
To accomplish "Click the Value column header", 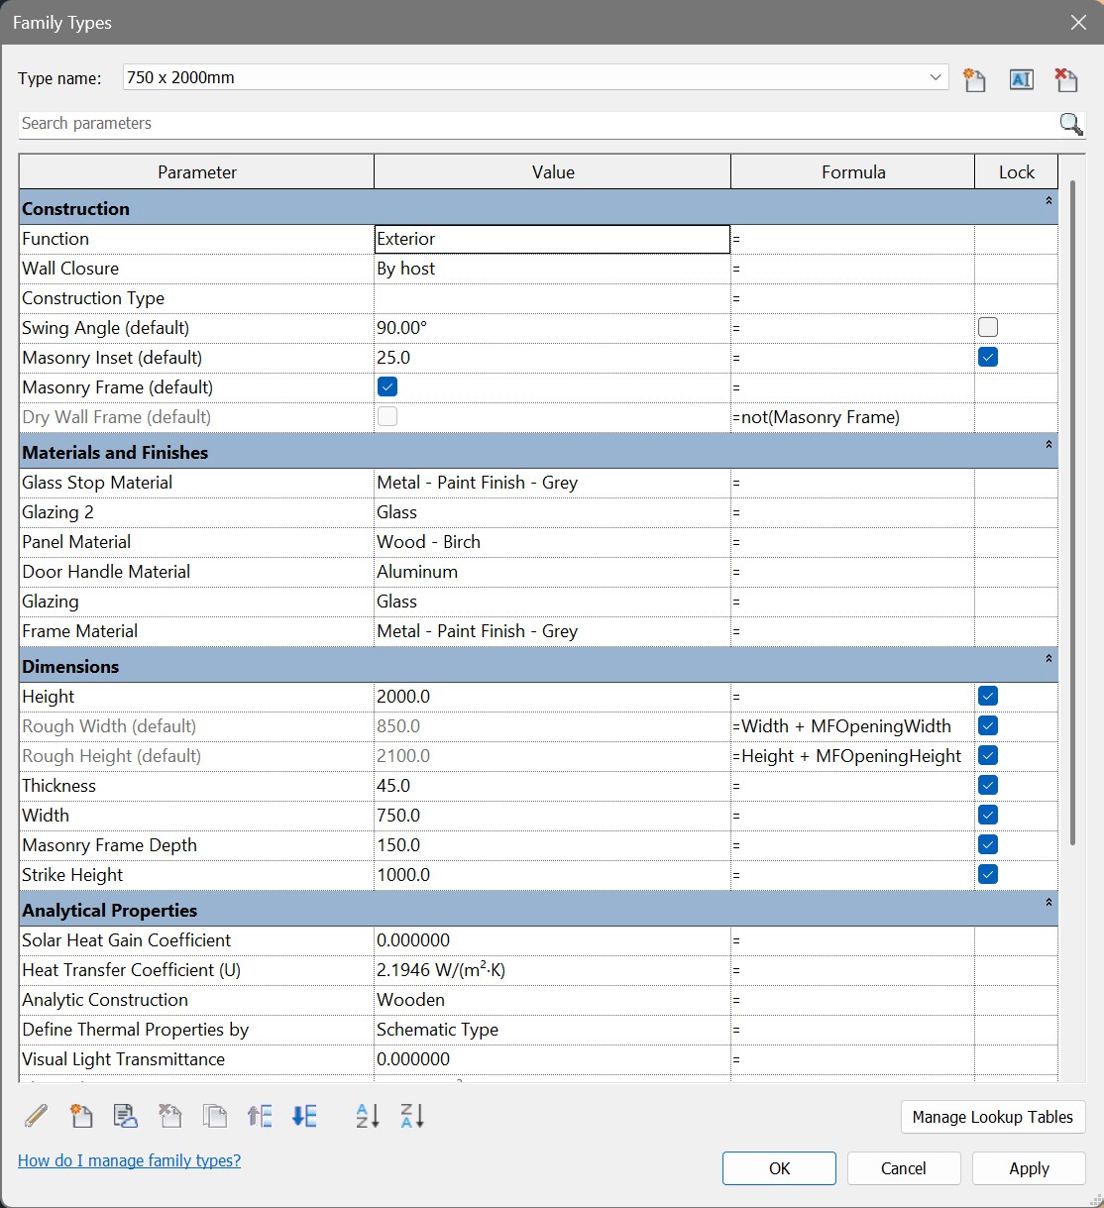I will tap(552, 172).
